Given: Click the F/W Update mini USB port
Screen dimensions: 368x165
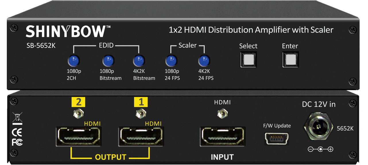Looking at the screenshot, I should (x=277, y=138).
